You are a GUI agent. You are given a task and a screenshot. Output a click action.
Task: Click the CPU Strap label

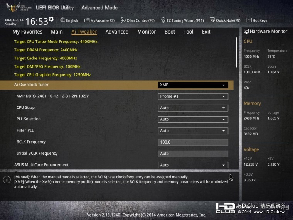[x=25, y=108]
